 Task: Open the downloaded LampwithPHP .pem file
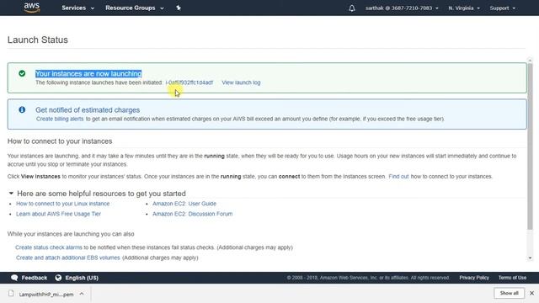[46, 294]
